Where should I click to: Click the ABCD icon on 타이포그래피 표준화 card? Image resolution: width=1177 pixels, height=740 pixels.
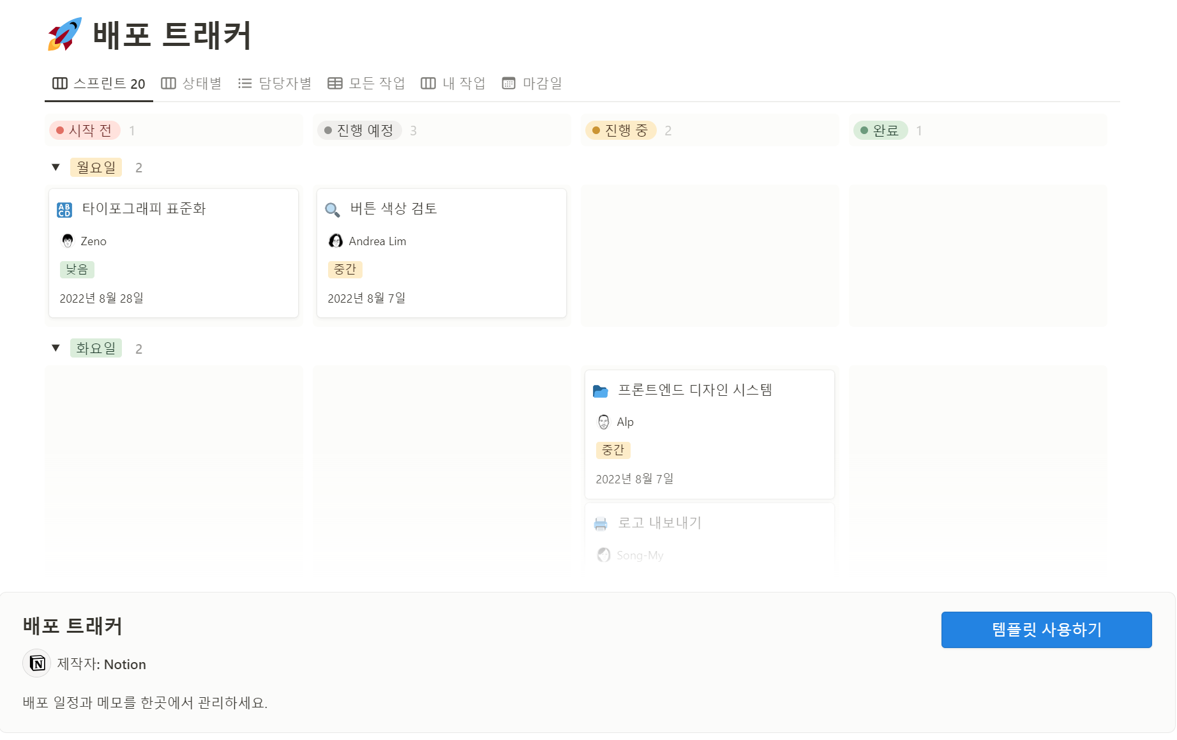pos(64,209)
